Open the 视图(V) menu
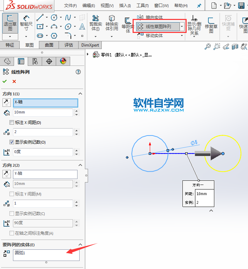 tap(107, 6)
